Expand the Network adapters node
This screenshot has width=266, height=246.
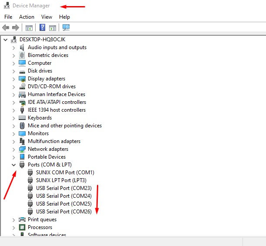(x=14, y=150)
